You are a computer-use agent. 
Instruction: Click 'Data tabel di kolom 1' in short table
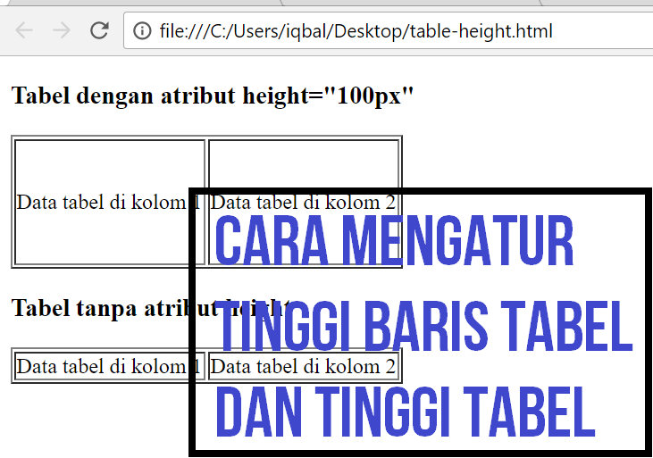point(108,366)
